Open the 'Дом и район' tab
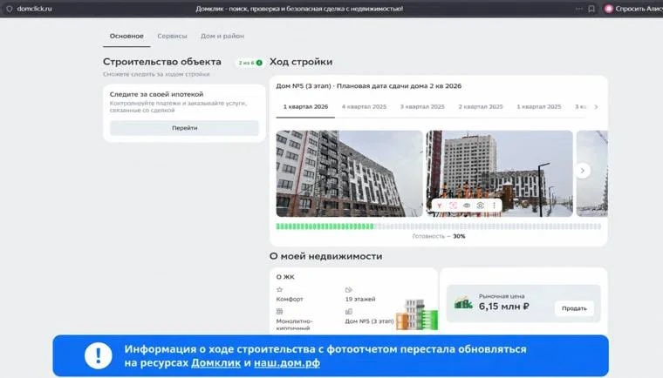 click(222, 37)
